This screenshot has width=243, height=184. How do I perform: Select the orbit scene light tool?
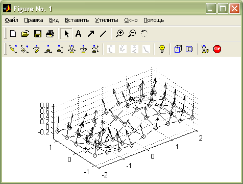25,49
